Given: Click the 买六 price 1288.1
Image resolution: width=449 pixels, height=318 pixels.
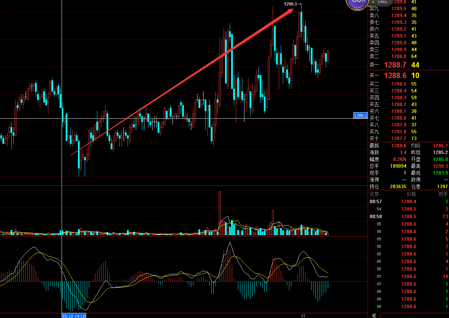Looking at the screenshot, I should pos(399,111).
